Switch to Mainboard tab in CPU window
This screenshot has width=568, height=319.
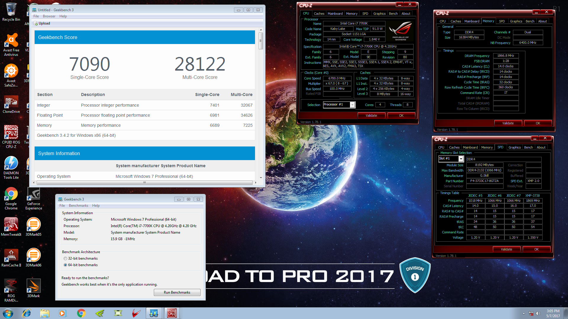click(335, 14)
